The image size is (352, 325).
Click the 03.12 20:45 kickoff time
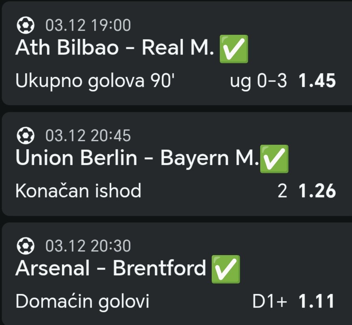tap(88, 136)
